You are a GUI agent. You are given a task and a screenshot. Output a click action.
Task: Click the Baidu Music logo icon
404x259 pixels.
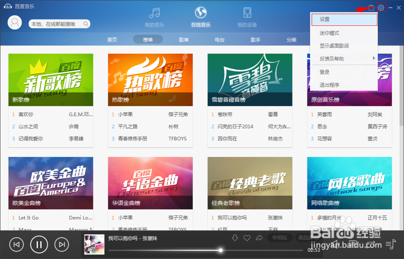(8, 6)
